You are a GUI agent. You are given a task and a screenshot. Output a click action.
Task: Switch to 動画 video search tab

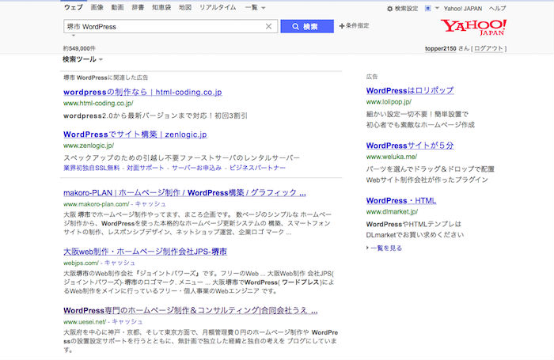[117, 7]
